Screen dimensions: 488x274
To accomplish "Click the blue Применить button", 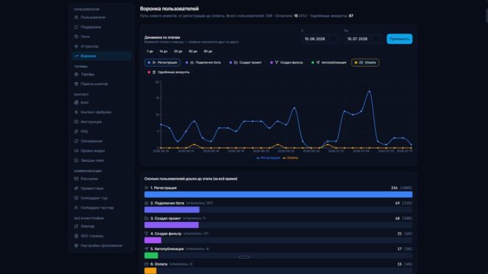I will (399, 39).
